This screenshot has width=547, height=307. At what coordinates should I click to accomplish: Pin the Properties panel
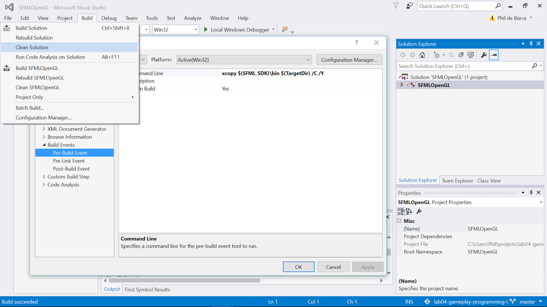pyautogui.click(x=531, y=193)
